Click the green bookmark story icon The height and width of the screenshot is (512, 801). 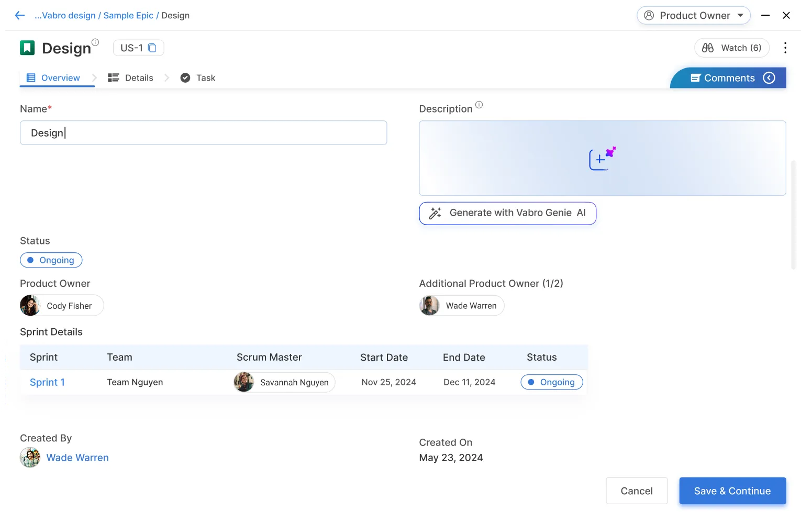pyautogui.click(x=27, y=48)
